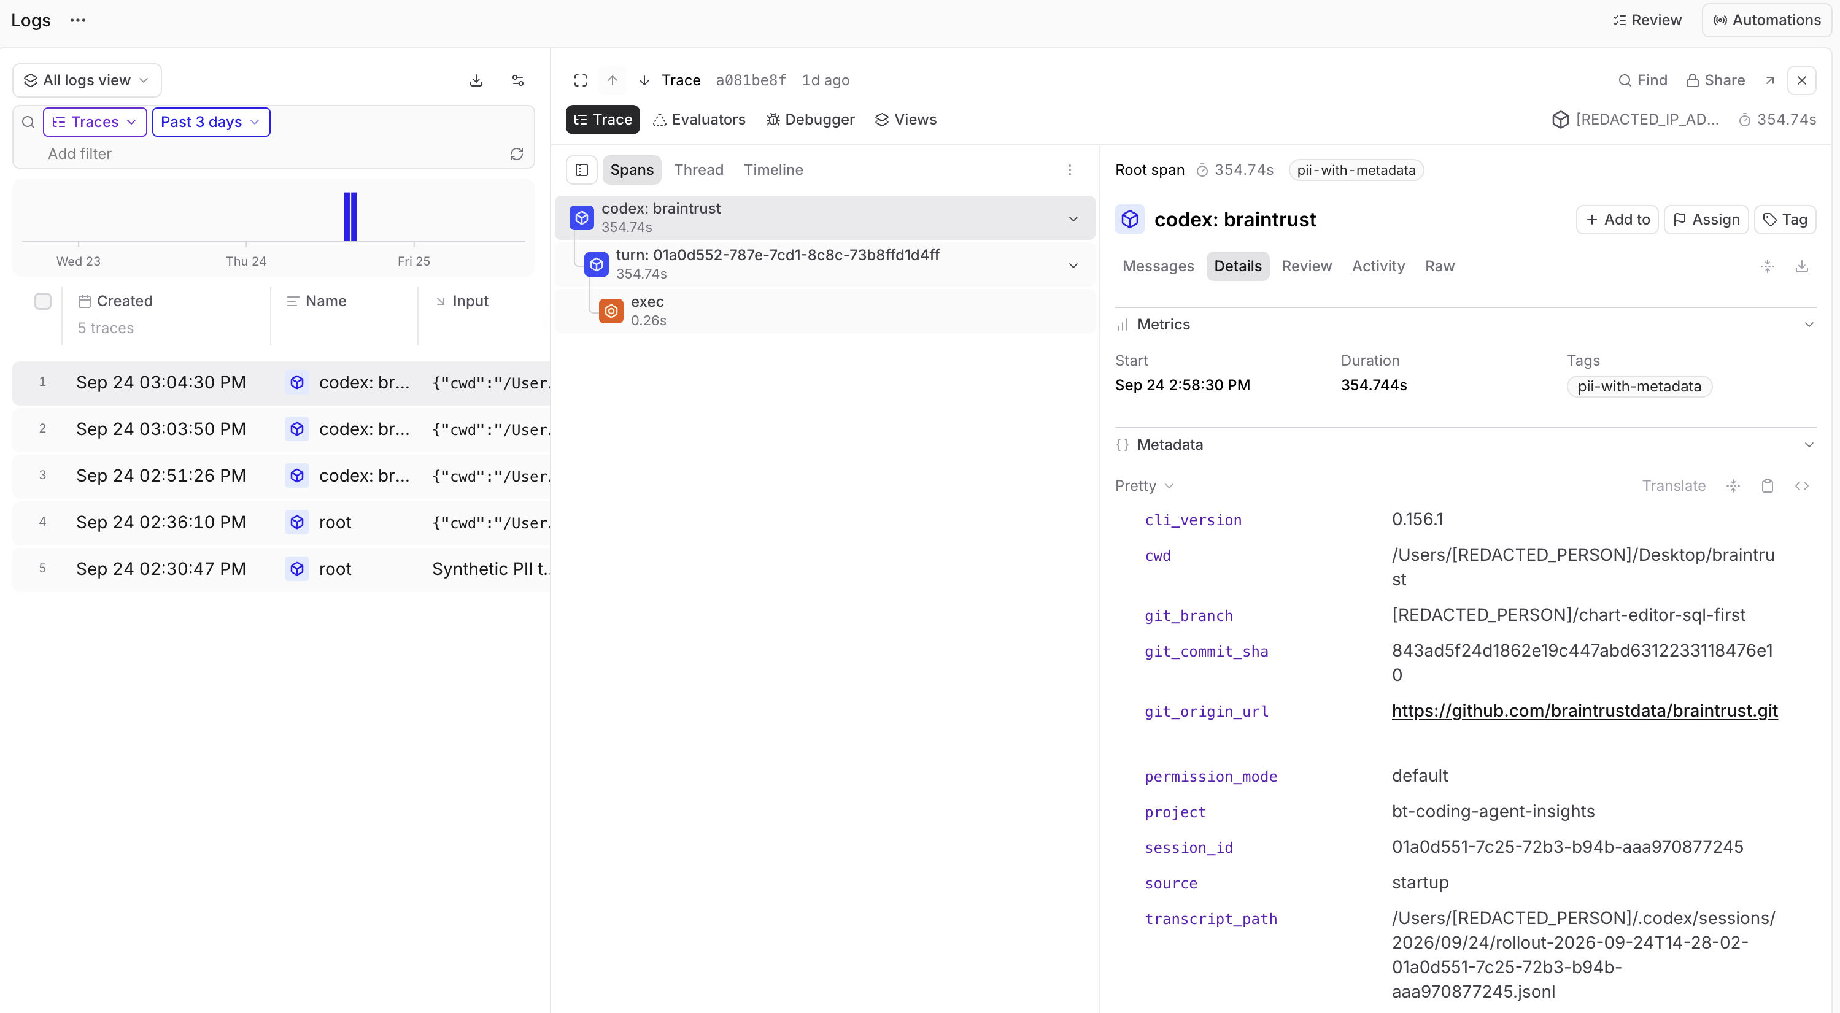
Task: Share this trace
Action: pyautogui.click(x=1715, y=80)
